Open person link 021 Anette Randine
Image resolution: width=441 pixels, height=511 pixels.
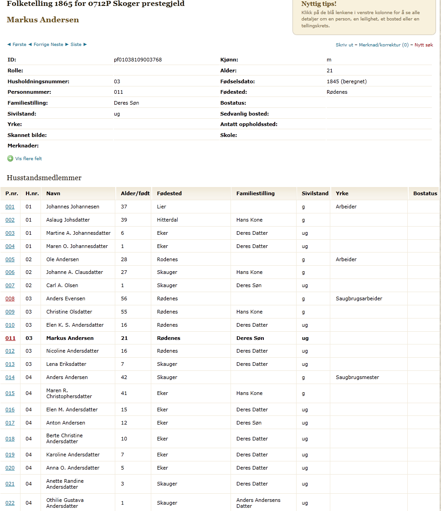[10, 484]
